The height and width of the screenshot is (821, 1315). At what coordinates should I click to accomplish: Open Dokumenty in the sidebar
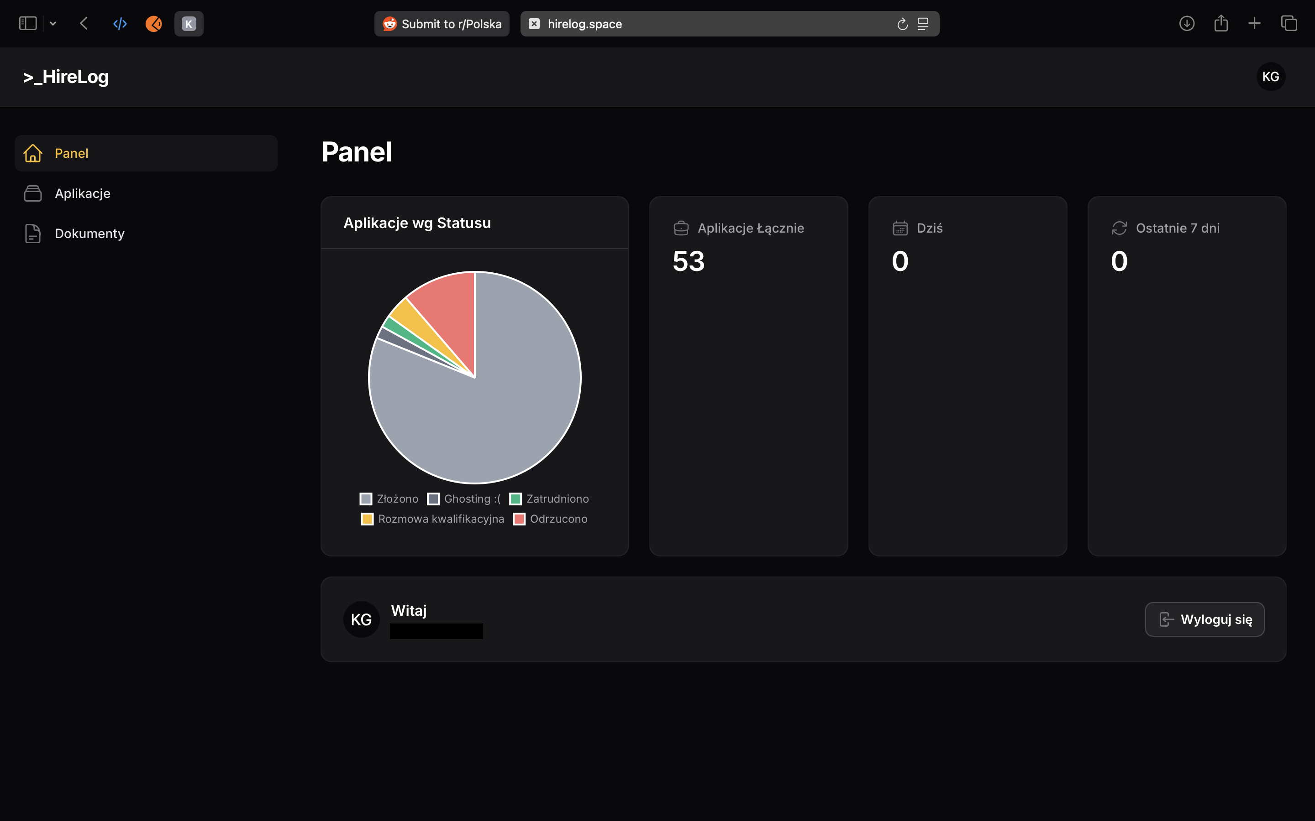click(89, 234)
